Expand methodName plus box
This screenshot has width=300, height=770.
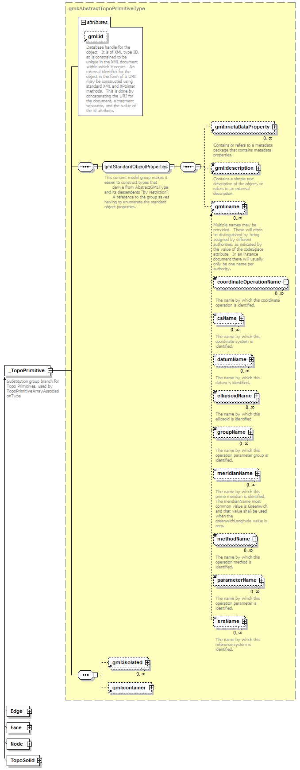click(255, 539)
